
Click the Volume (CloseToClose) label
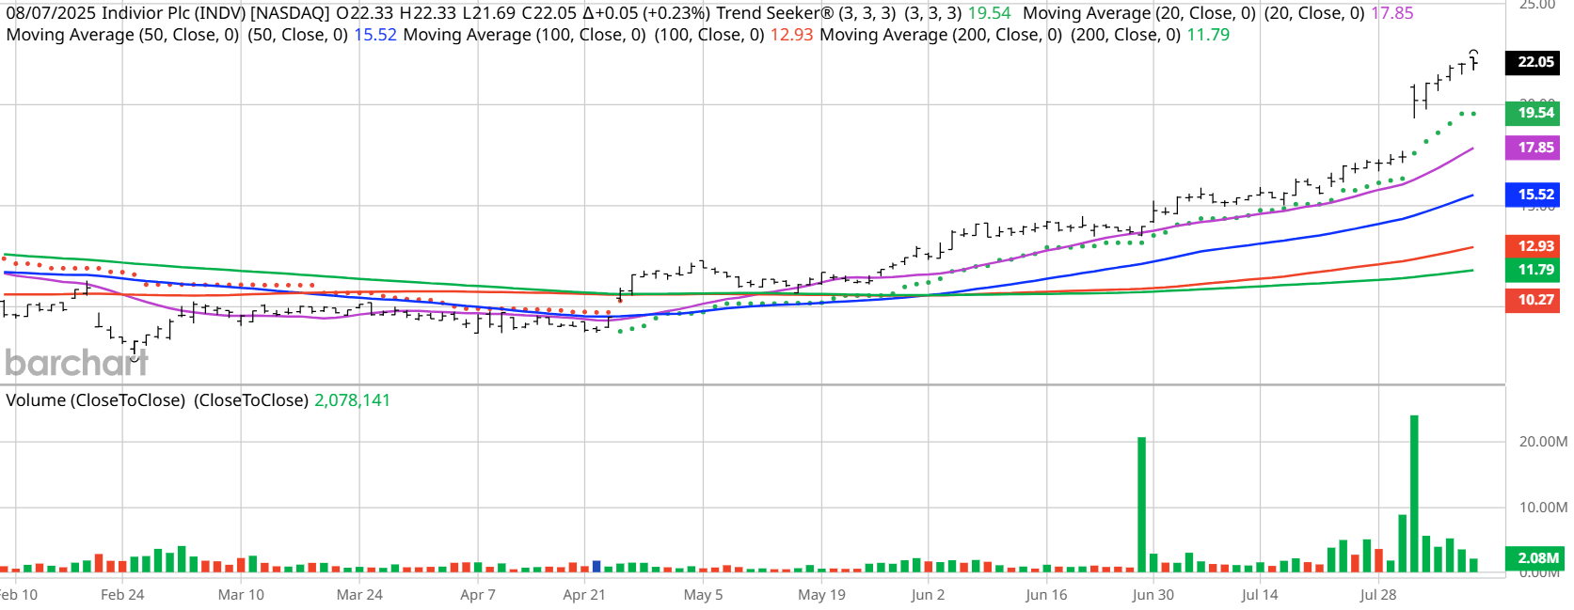point(95,400)
